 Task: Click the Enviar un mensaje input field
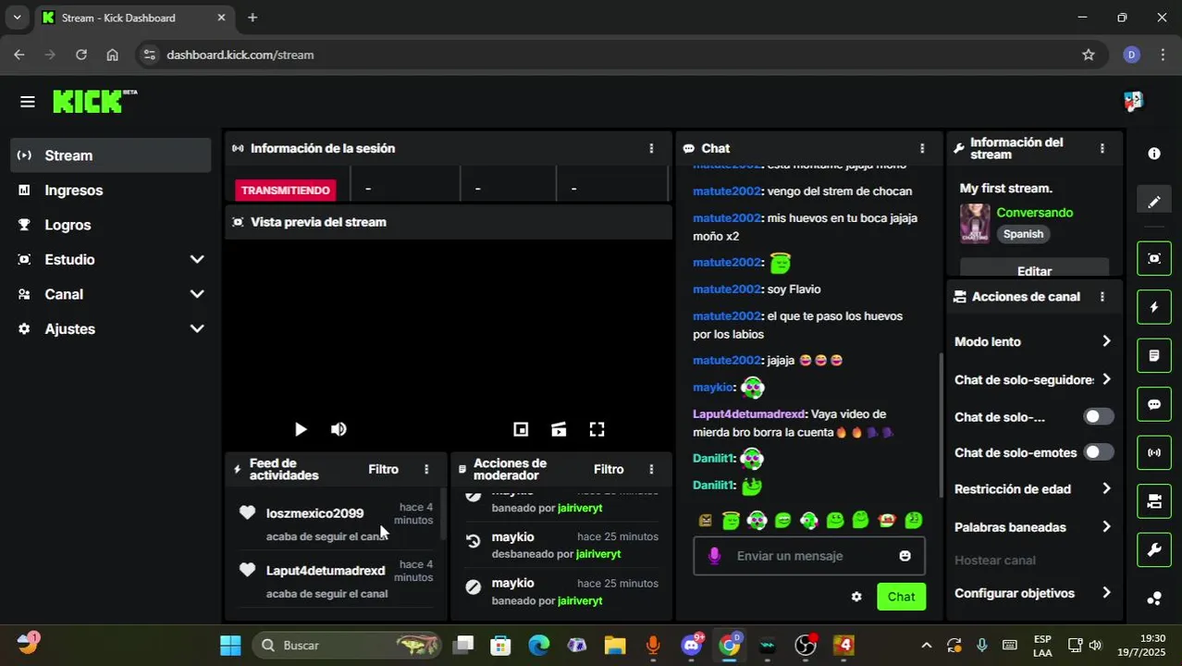[809, 556]
